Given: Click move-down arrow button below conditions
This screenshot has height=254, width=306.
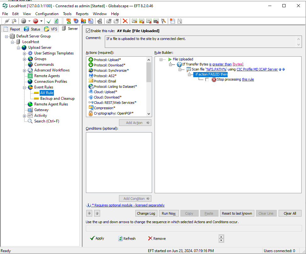Looking at the screenshot, I should [x=89, y=213].
